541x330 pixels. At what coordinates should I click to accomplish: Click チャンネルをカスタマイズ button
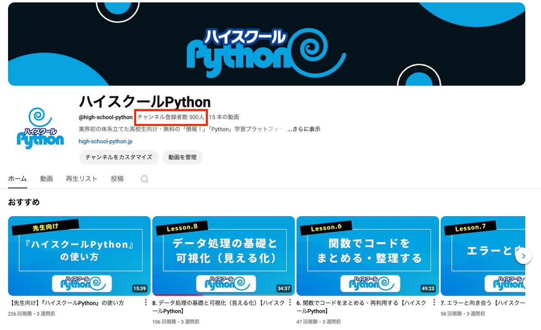click(119, 157)
